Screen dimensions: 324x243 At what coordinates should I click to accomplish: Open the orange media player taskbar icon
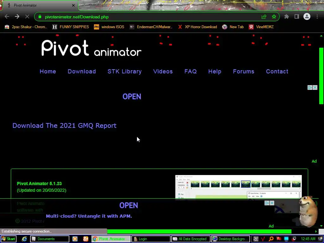pos(75,239)
